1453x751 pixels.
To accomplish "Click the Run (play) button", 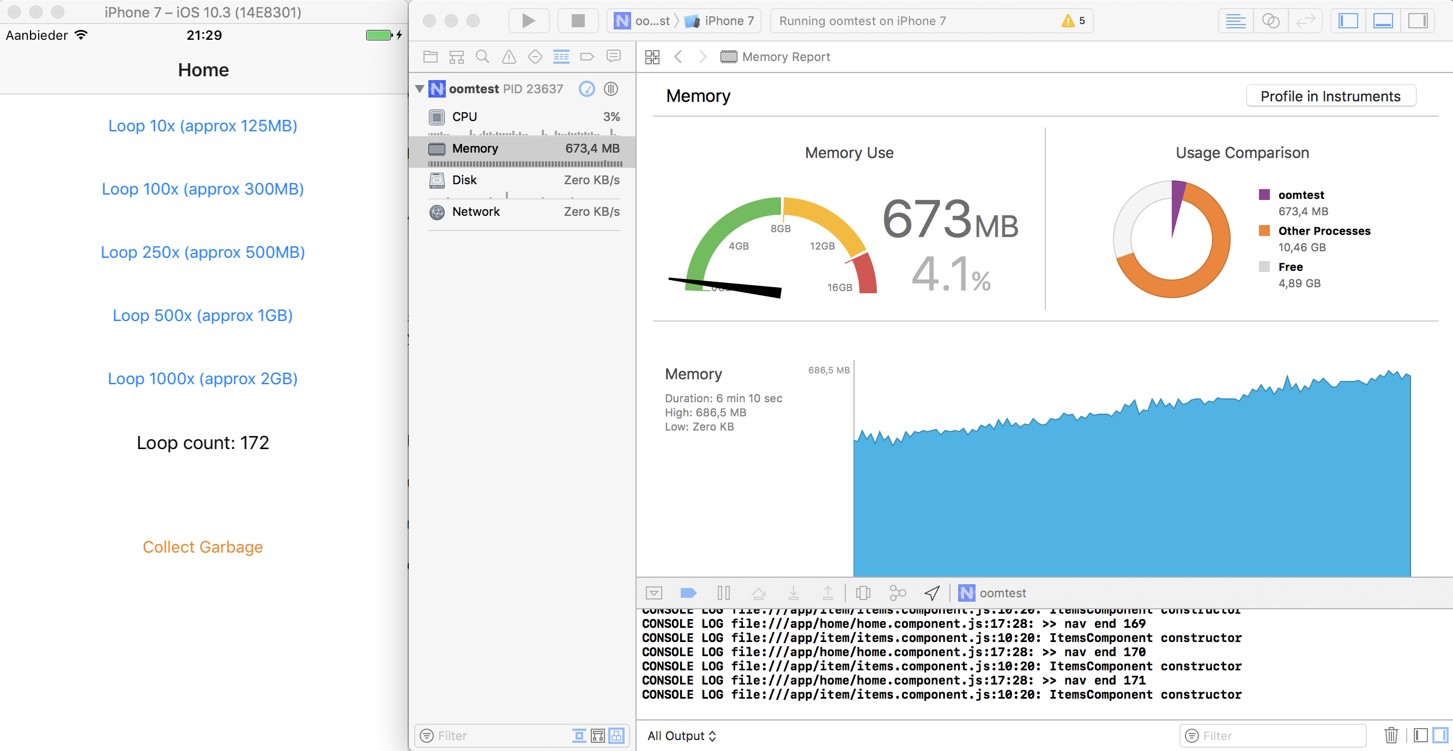I will click(x=528, y=21).
